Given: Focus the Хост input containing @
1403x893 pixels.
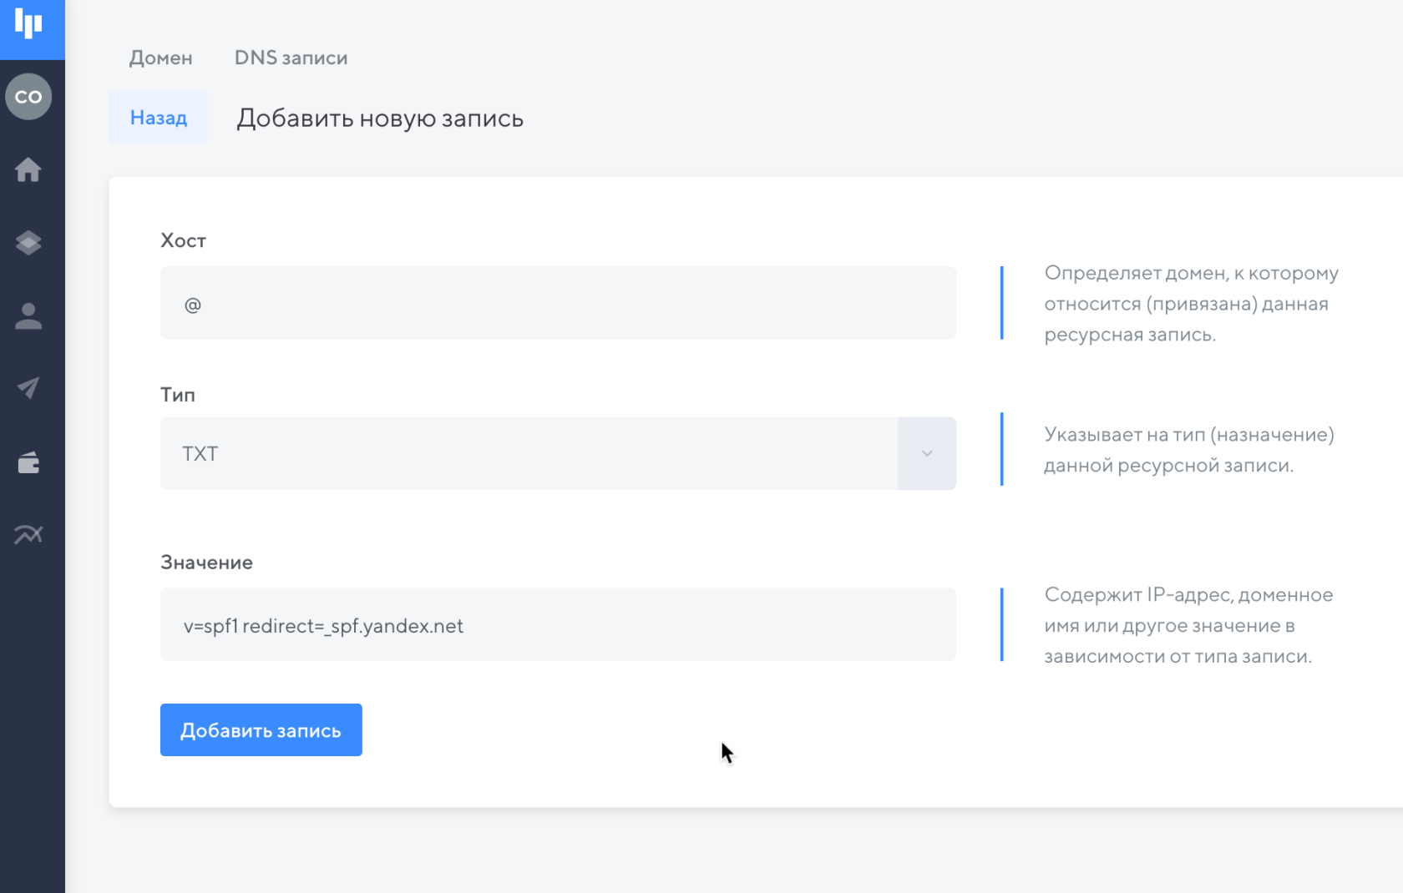Looking at the screenshot, I should 558,304.
